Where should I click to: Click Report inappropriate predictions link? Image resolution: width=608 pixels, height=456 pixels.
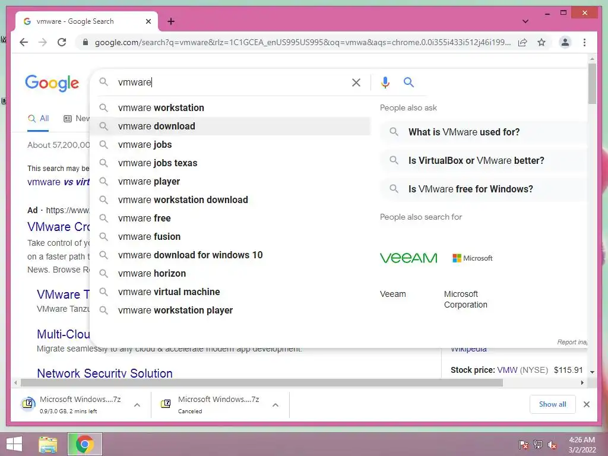572,342
